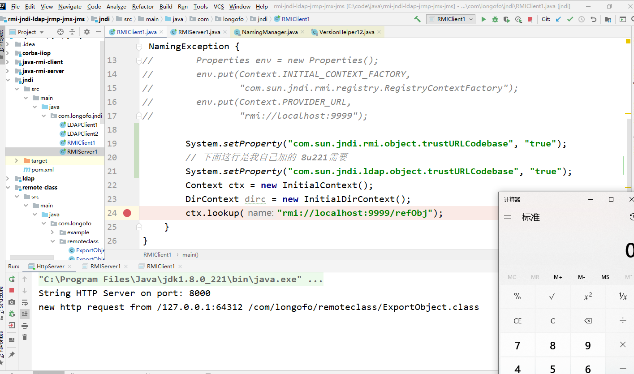
Task: Clear console with the trash can icon
Action: click(25, 337)
